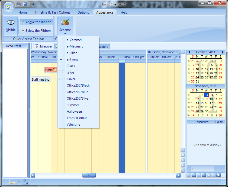Pick the e-Lilian scheme
228x187 pixels.
(78, 53)
